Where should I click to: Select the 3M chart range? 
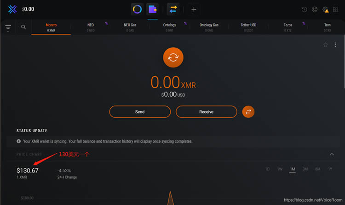coord(305,169)
